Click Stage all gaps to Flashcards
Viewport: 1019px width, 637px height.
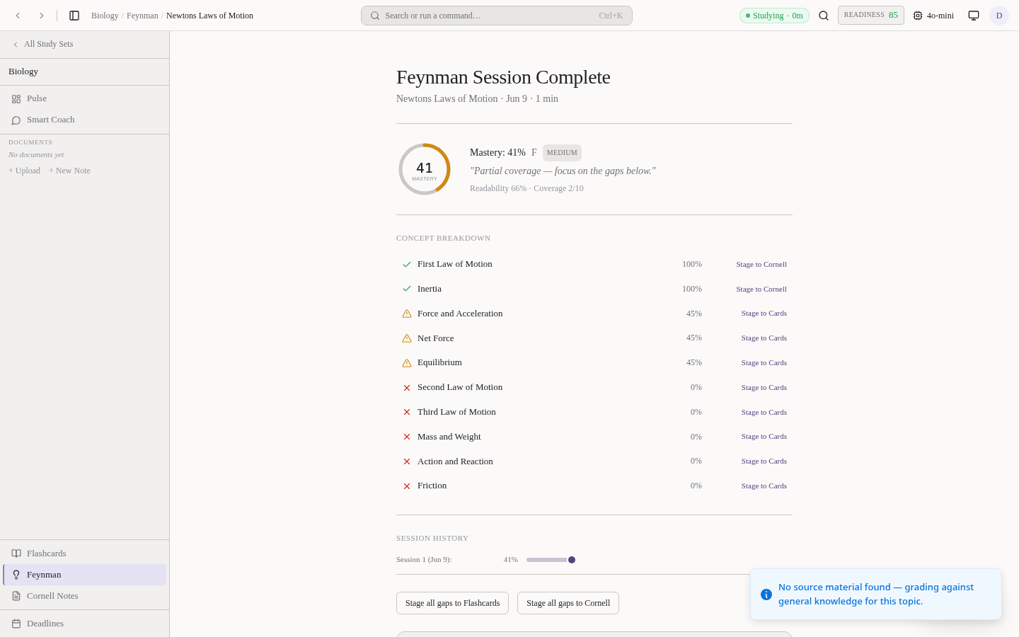[452, 603]
